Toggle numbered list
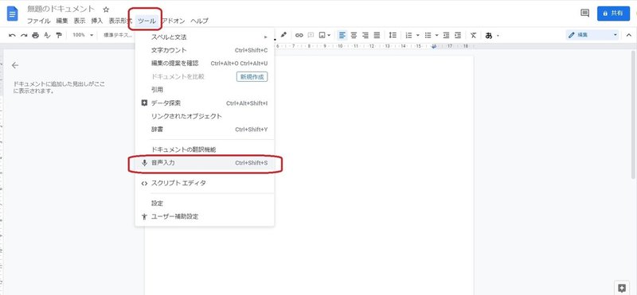The image size is (637, 295). click(x=409, y=35)
